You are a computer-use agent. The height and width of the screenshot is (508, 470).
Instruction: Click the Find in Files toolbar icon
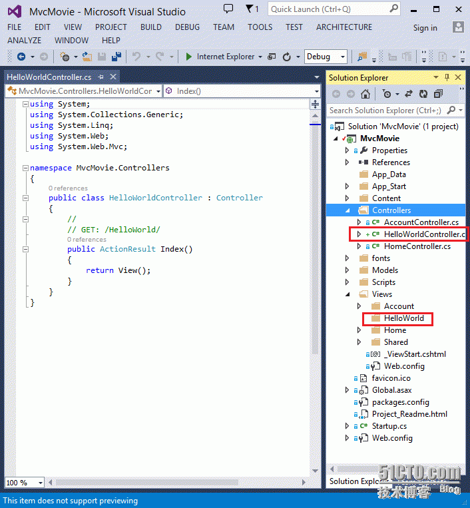pyautogui.click(x=362, y=57)
